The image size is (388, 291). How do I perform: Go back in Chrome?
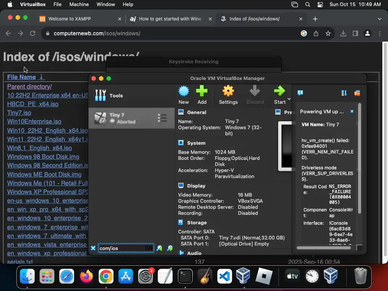click(8, 33)
